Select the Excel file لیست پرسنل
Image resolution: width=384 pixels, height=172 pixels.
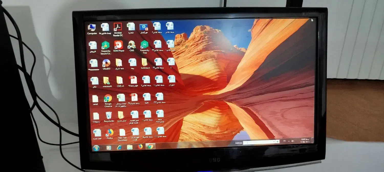[x=121, y=100]
